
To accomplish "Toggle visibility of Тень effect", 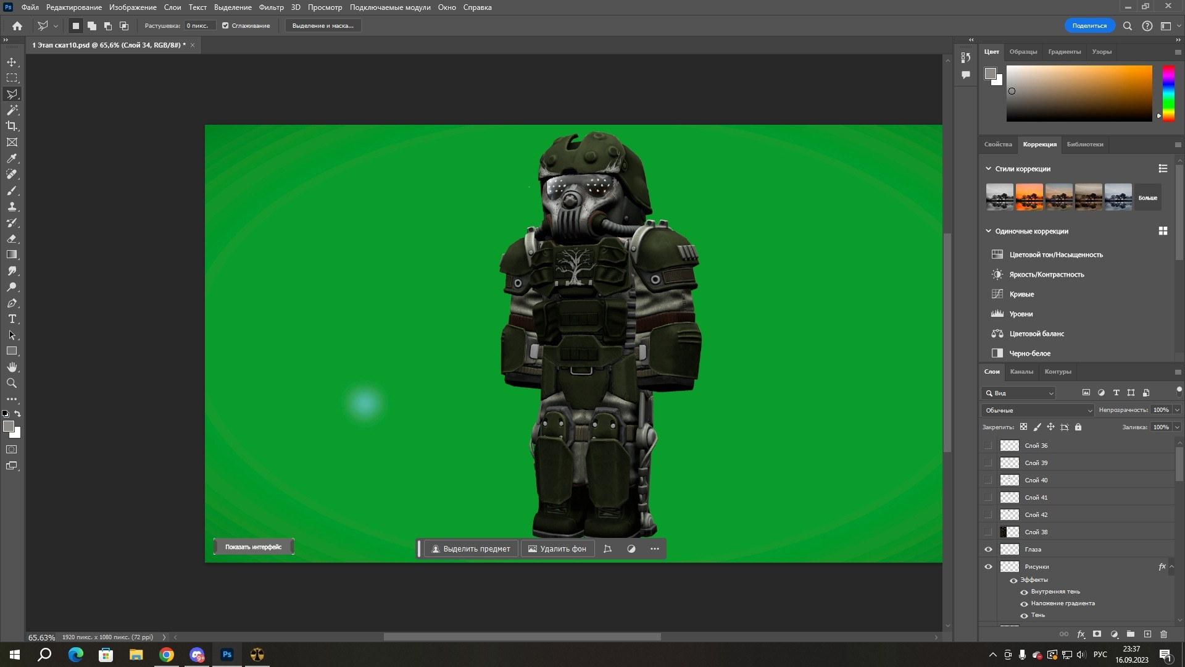I will pos(1024,616).
